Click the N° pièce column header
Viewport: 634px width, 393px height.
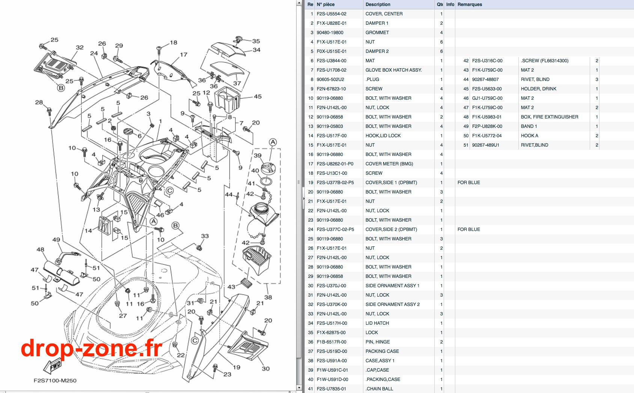pyautogui.click(x=339, y=4)
